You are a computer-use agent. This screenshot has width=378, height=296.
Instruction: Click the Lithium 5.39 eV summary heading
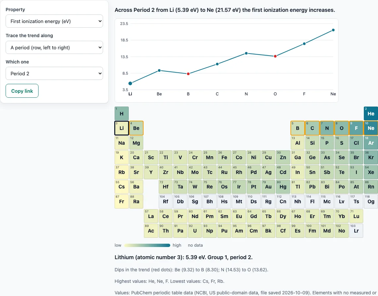click(183, 257)
